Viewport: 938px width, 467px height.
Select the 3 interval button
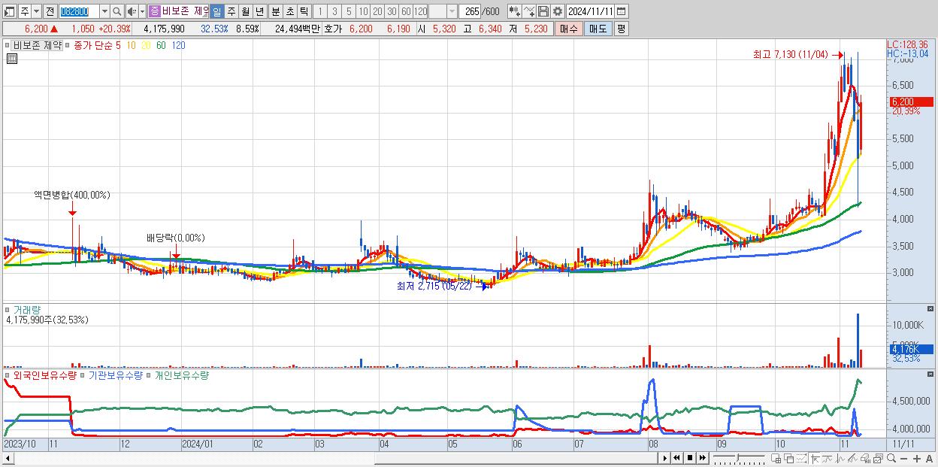[x=334, y=12]
